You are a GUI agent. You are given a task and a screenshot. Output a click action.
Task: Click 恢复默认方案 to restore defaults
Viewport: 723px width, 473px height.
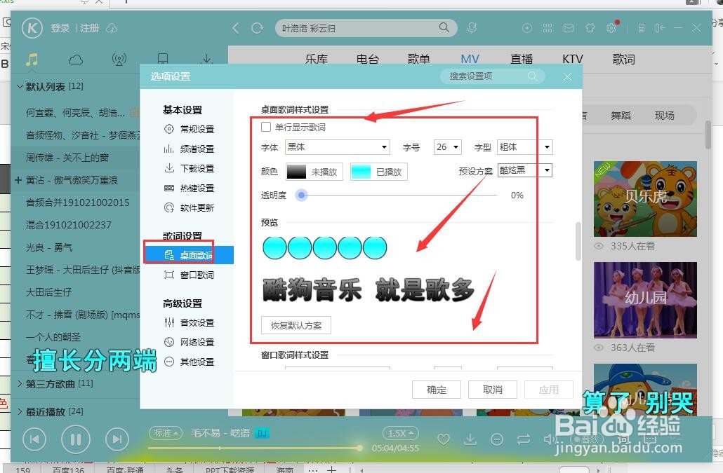[x=295, y=325]
